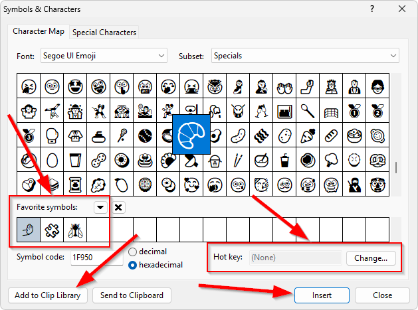The width and height of the screenshot is (418, 310).
Task: Choose the canned food emoji
Action: (75, 185)
